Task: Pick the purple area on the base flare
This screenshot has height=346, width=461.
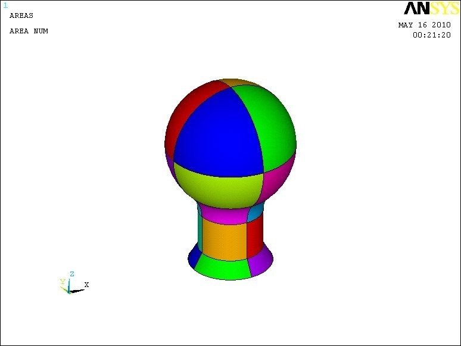Action: (x=260, y=262)
